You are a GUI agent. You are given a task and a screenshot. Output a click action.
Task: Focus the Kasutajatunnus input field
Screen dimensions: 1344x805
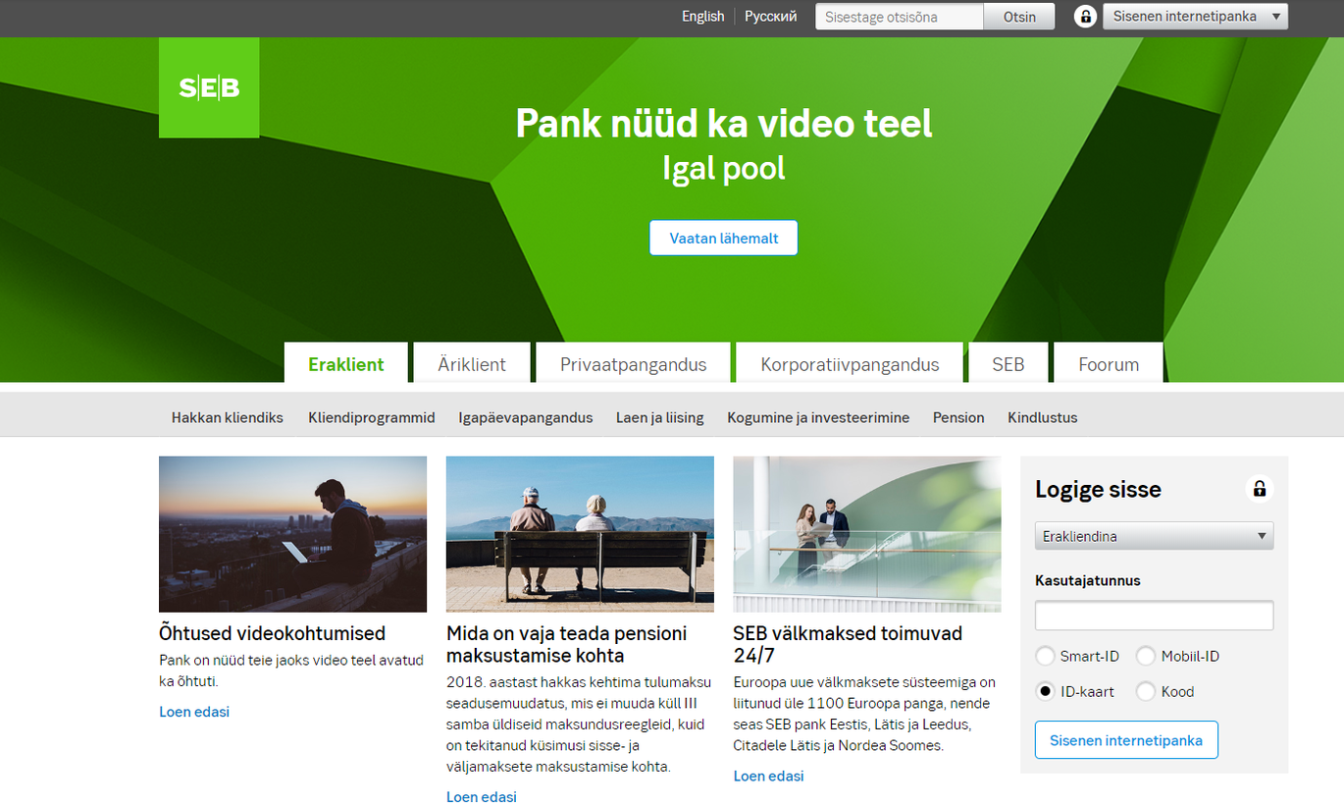(x=1154, y=616)
